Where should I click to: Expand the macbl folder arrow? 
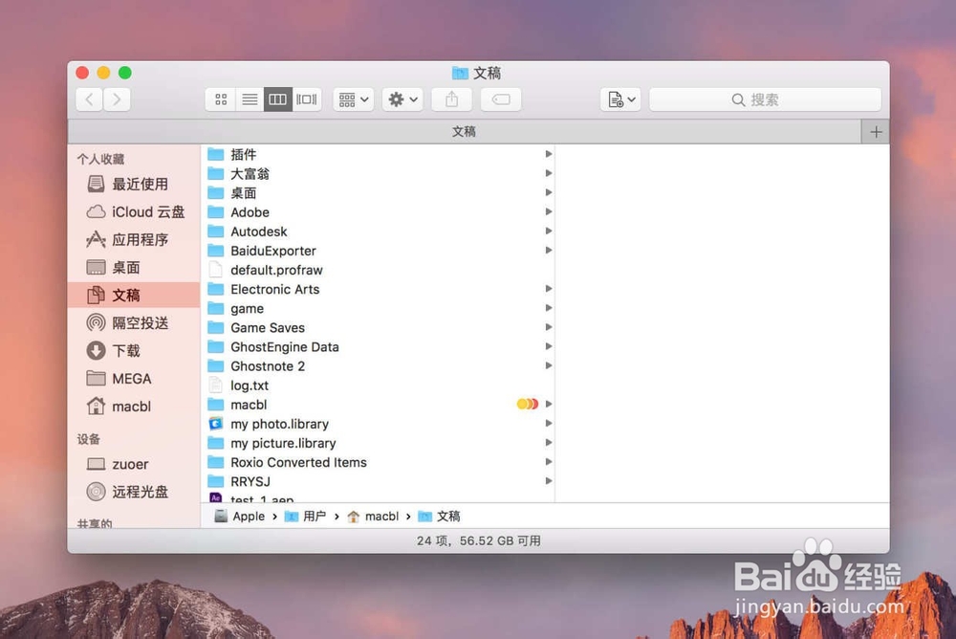tap(549, 404)
